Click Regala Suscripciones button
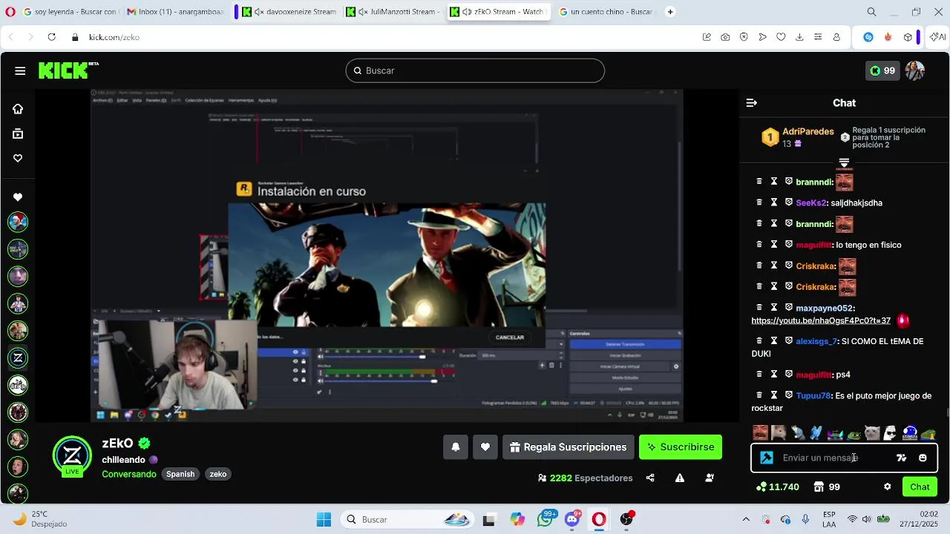 point(569,447)
